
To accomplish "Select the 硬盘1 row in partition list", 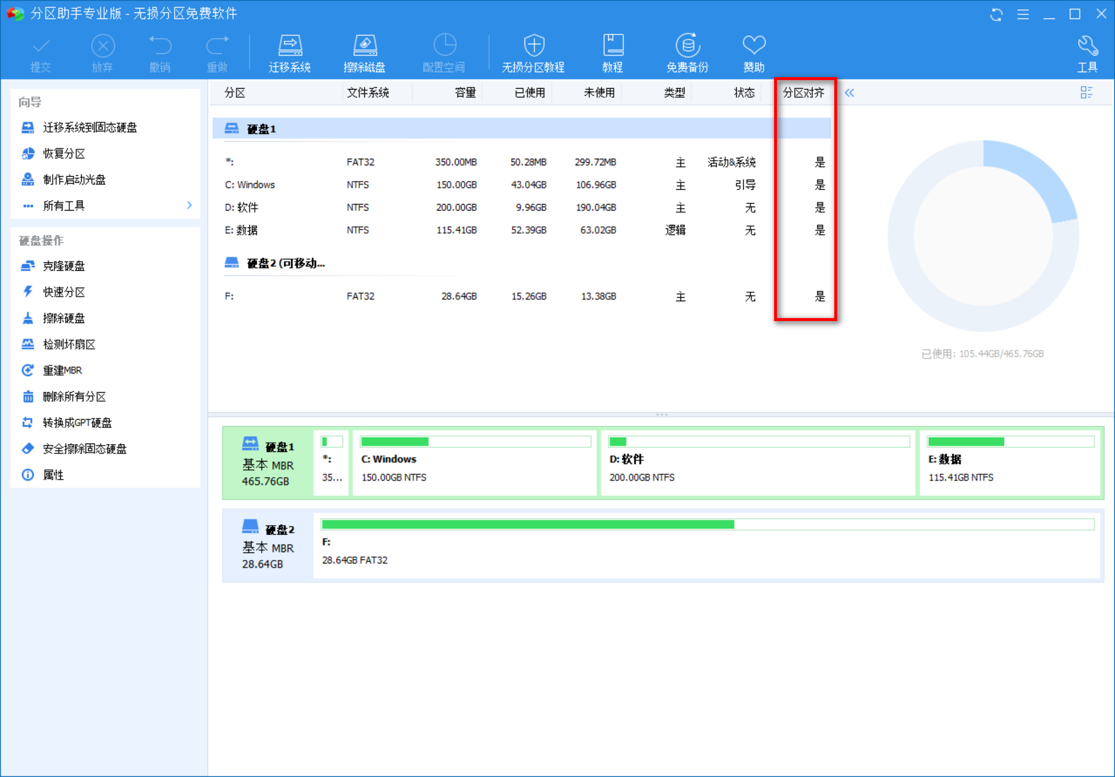I will (x=521, y=129).
